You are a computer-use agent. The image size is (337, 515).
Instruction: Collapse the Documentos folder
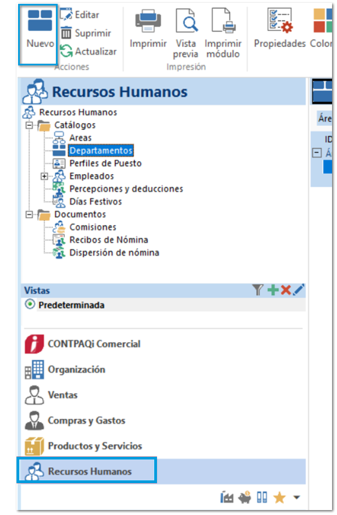point(29,215)
